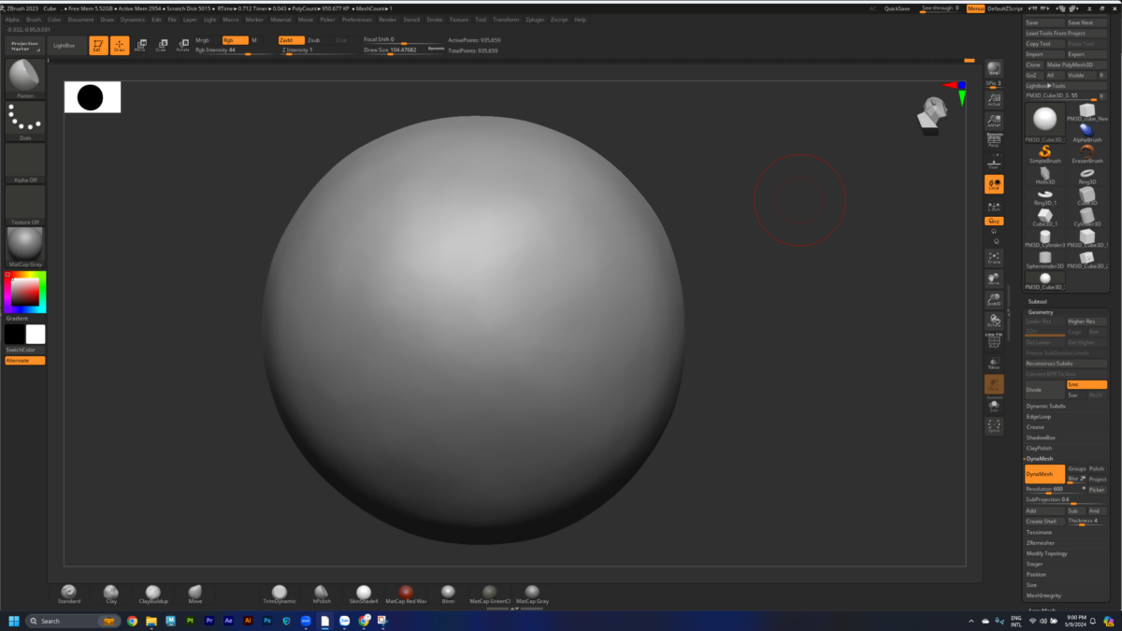Toggle the Smt smoothing option

point(1086,384)
